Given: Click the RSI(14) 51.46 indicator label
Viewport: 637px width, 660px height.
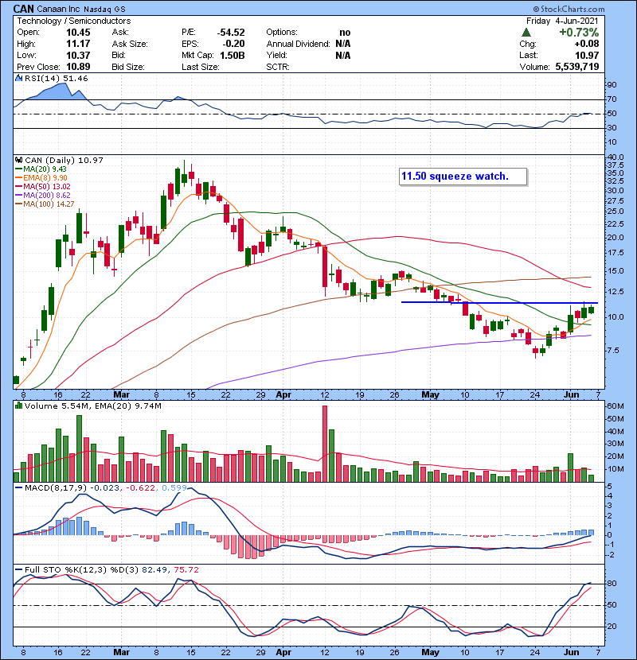Looking at the screenshot, I should (x=56, y=78).
